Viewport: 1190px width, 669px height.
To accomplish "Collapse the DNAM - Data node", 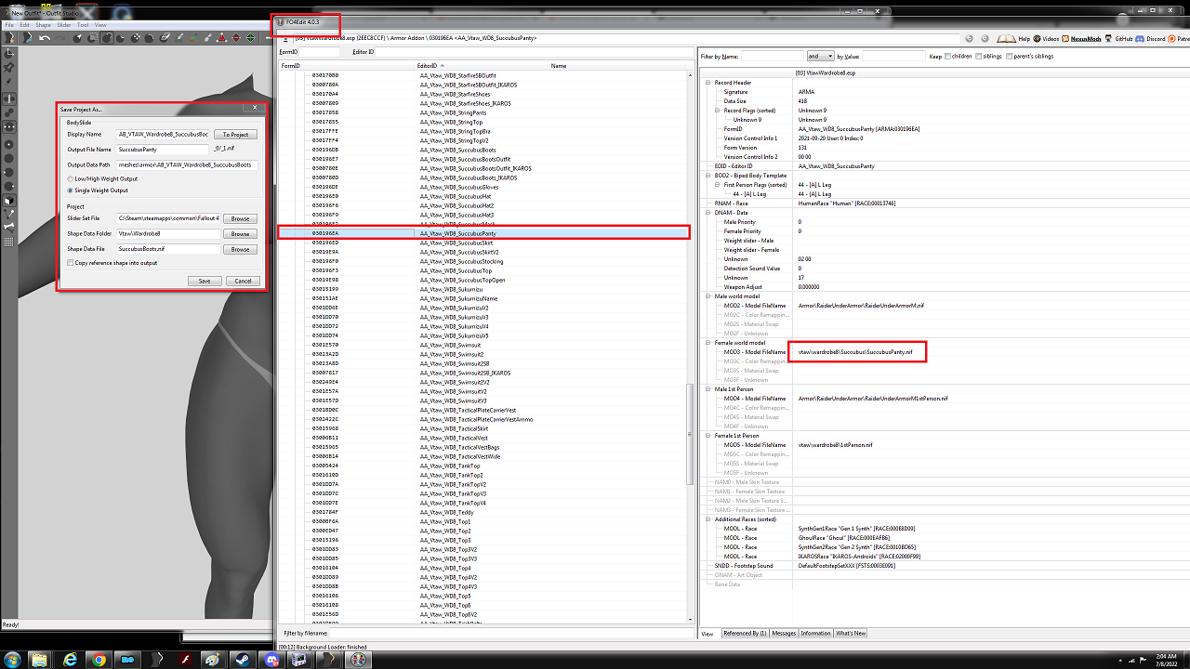I will (707, 213).
